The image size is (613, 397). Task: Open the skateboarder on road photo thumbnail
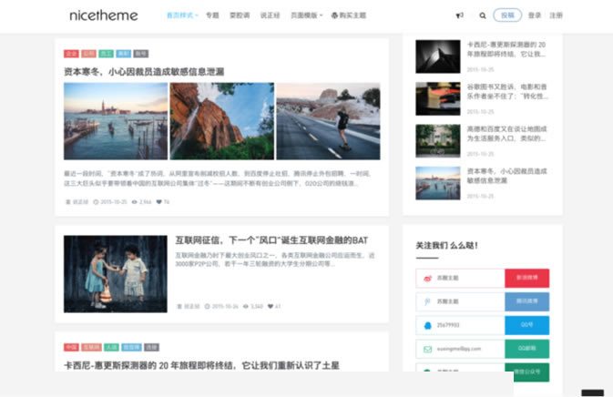point(329,121)
